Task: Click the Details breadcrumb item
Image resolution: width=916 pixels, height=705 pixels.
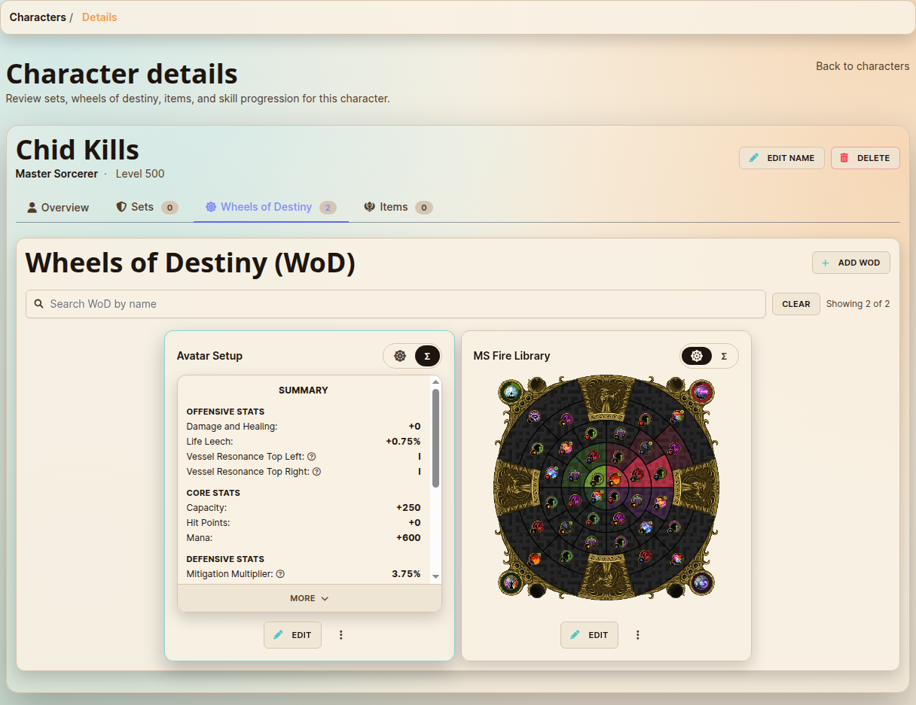Action: pyautogui.click(x=99, y=17)
